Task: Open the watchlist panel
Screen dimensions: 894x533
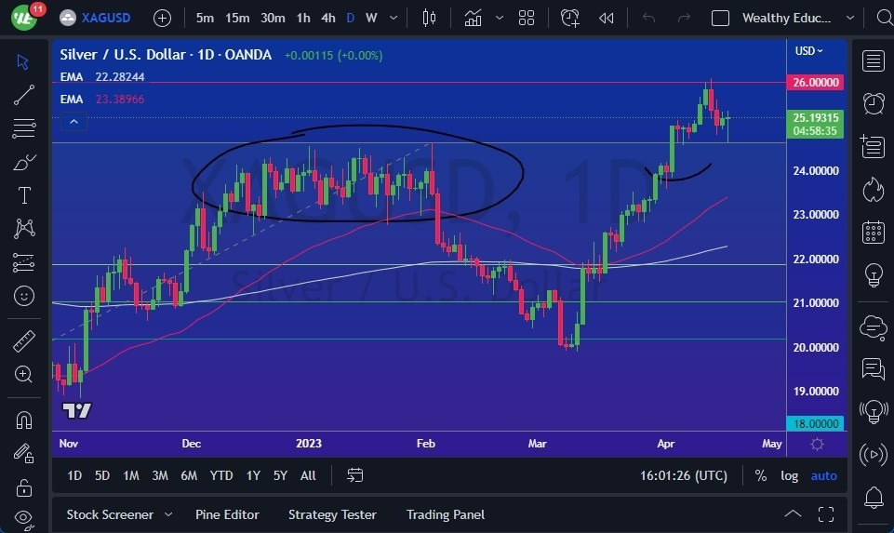Action: (x=873, y=60)
